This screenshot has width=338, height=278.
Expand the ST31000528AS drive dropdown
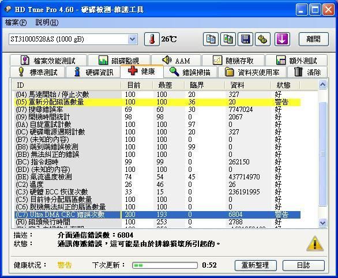[x=132, y=39]
